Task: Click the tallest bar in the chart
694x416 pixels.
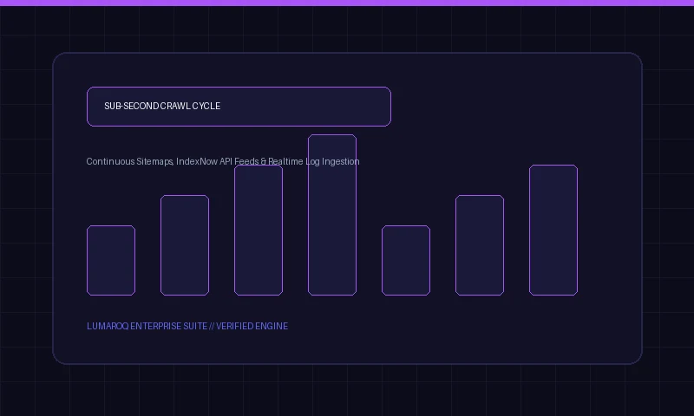Action: click(x=332, y=215)
